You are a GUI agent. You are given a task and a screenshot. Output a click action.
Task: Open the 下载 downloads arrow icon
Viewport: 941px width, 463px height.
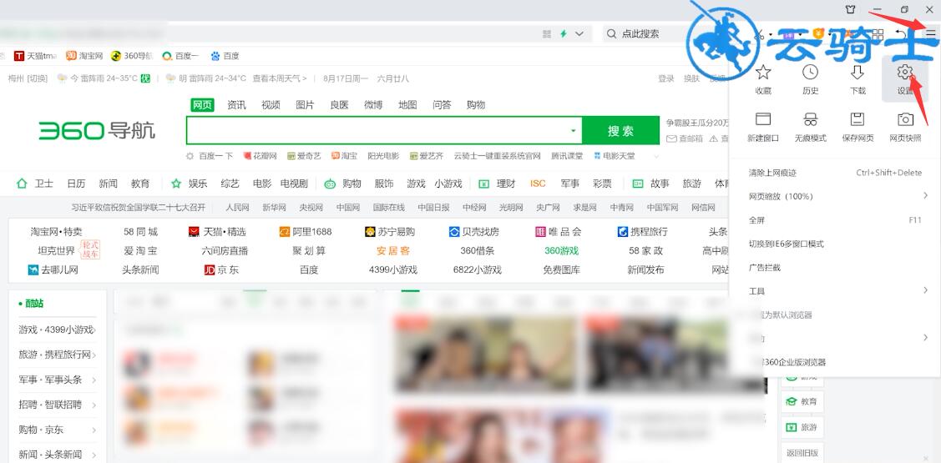coord(858,73)
